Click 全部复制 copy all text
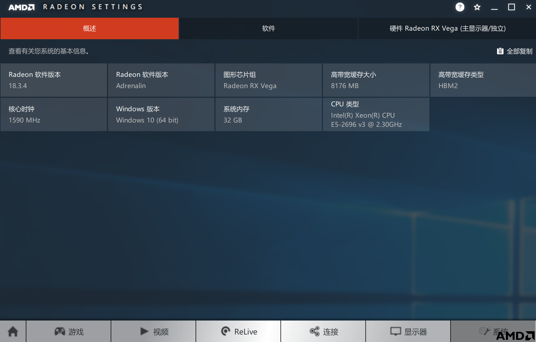 coord(519,51)
